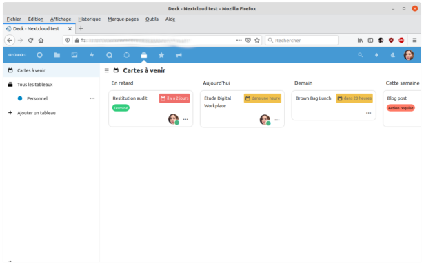Bookmark this page with star icon
This screenshot has height=265, width=424.
click(257, 40)
